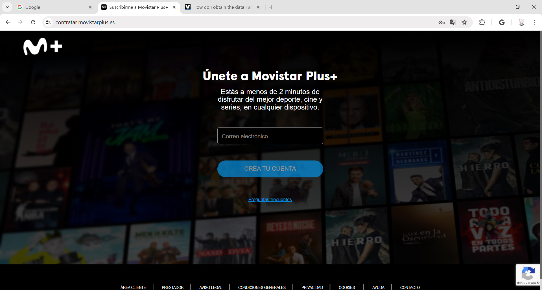Open ÁREA CLIENTE footer link
The height and width of the screenshot is (290, 542).
133,287
